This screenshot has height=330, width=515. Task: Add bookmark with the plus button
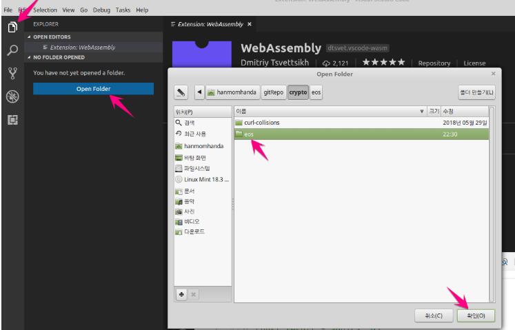(181, 294)
